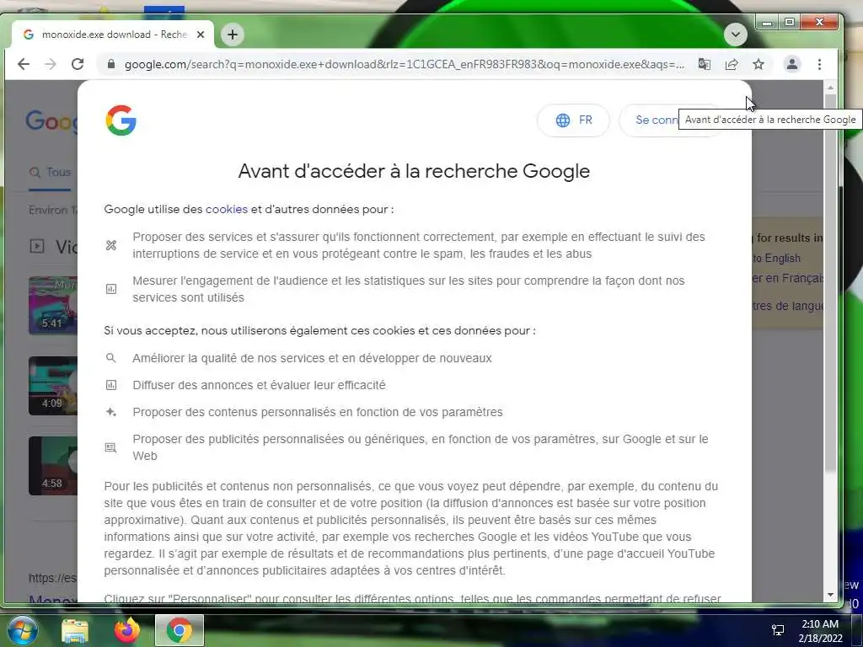
Task: Click the page scrollbar up arrow
Action: [830, 88]
